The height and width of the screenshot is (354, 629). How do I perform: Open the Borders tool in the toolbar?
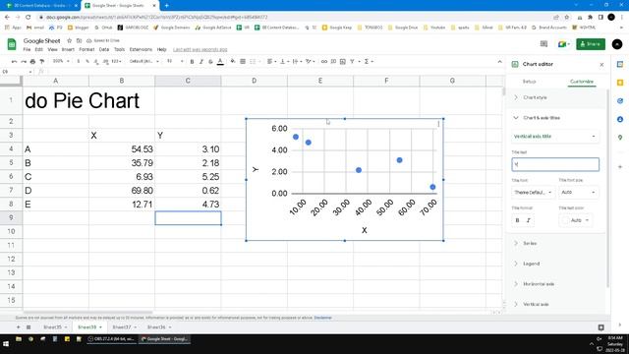(x=243, y=61)
